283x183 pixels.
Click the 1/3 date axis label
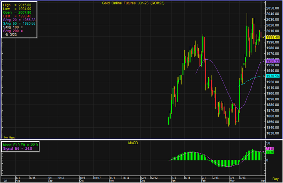coord(174,177)
